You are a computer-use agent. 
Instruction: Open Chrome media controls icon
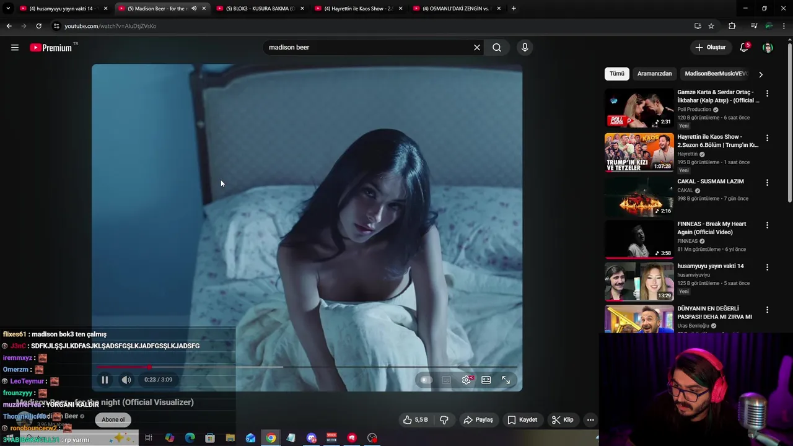(754, 26)
